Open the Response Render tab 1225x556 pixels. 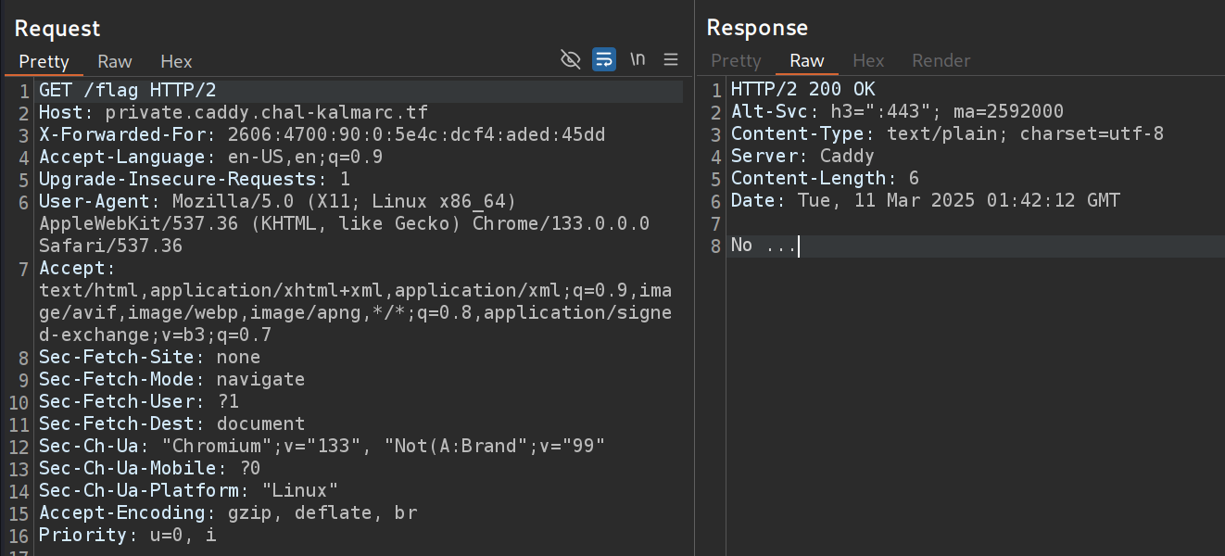pyautogui.click(x=941, y=61)
